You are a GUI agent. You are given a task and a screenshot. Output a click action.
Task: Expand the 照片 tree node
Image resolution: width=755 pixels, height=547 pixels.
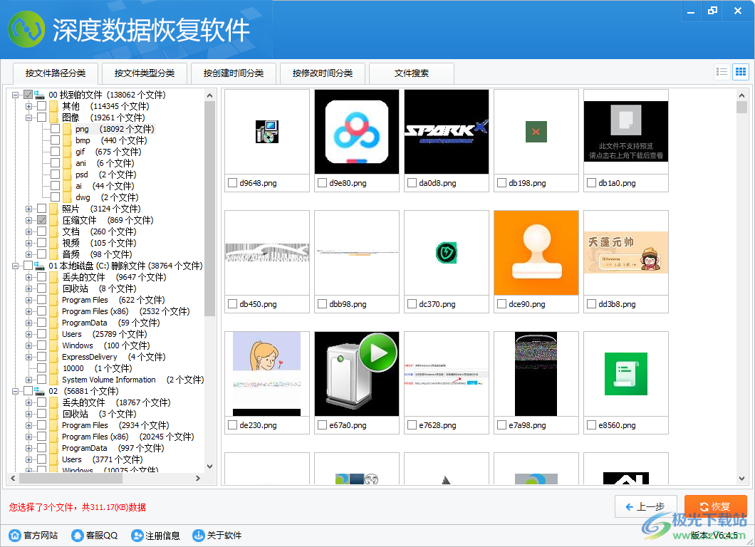[29, 209]
